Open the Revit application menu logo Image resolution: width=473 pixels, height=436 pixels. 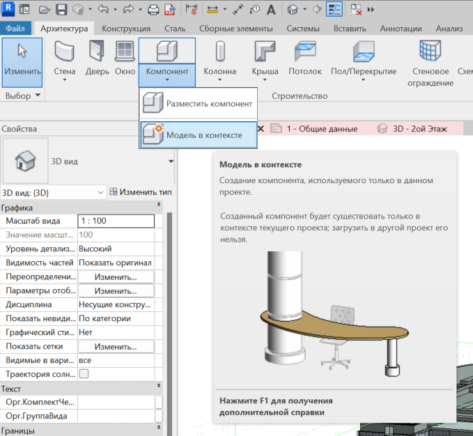[8, 9]
